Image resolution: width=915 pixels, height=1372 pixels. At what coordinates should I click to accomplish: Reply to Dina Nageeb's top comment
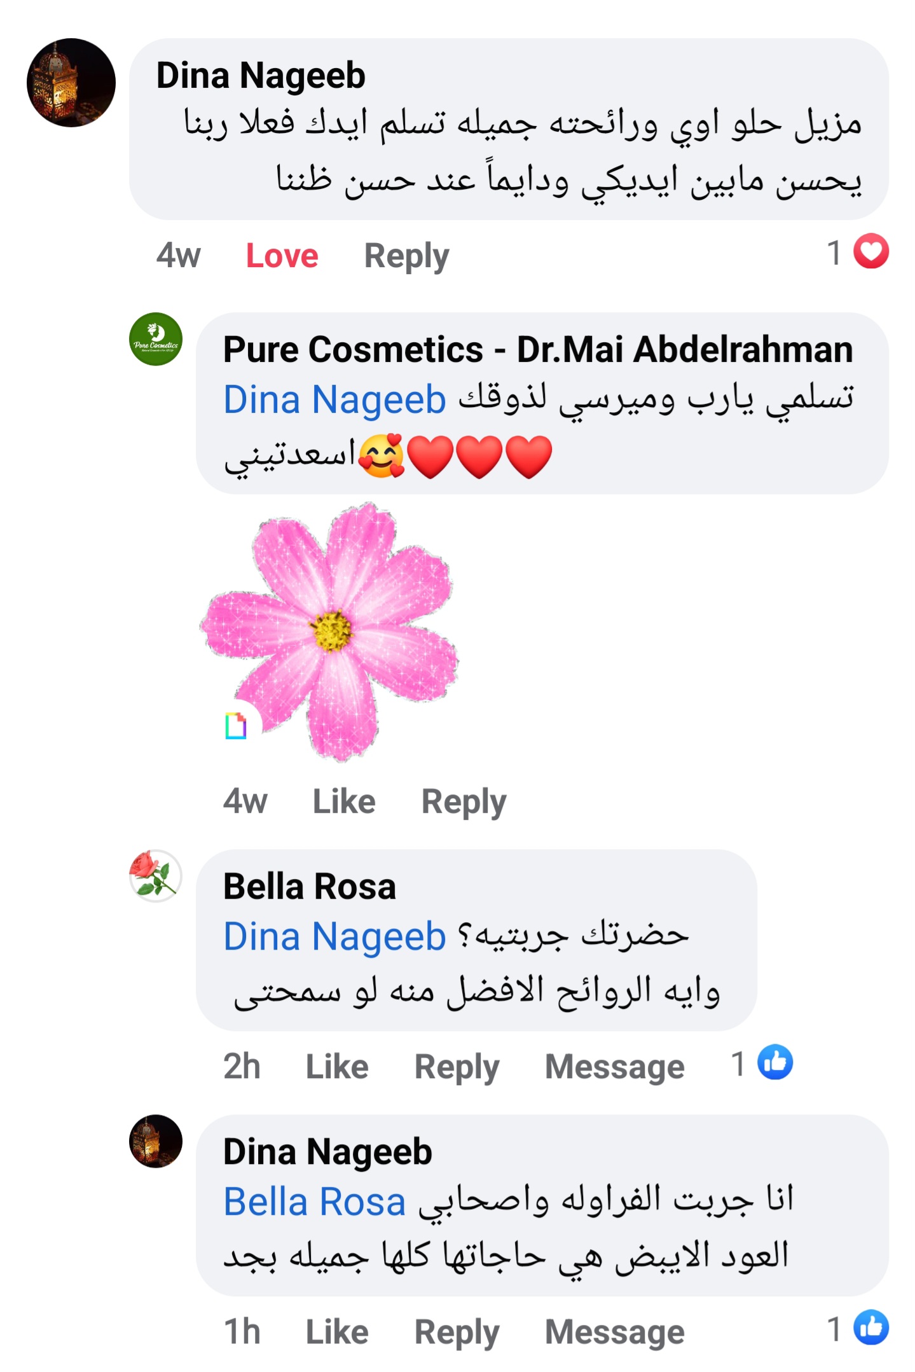[406, 256]
